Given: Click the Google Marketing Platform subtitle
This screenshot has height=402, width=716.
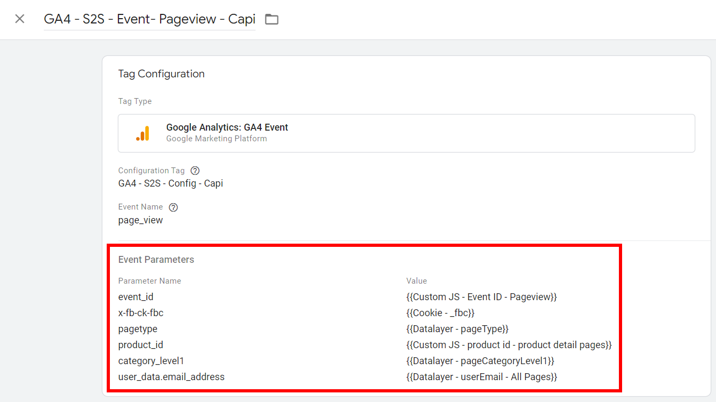Looking at the screenshot, I should [217, 139].
